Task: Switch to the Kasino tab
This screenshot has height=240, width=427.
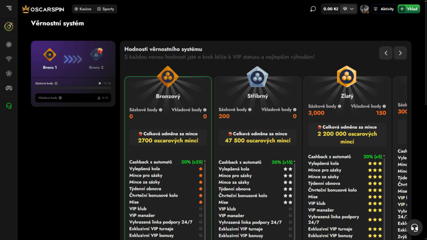Action: click(x=83, y=9)
